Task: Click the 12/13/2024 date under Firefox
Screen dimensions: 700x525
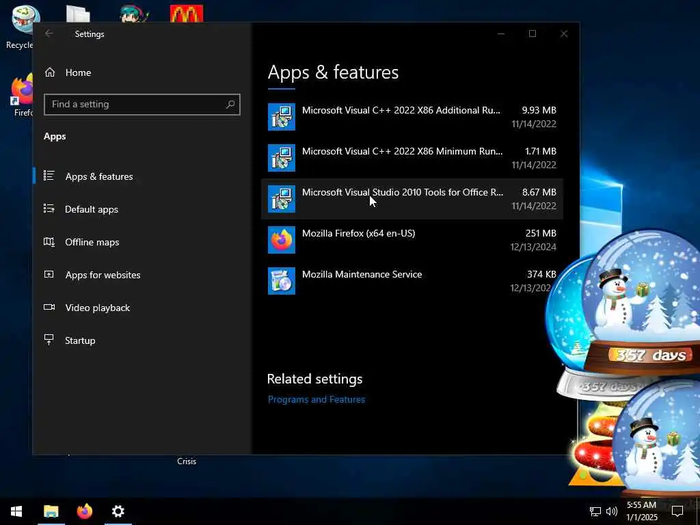Action: pyautogui.click(x=533, y=247)
